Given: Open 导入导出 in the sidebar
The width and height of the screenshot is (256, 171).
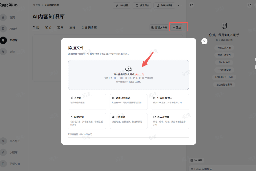Looking at the screenshot, I should pos(15,141).
